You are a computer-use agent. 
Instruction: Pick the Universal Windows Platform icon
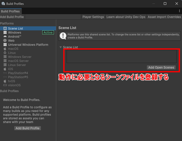pos(5,45)
